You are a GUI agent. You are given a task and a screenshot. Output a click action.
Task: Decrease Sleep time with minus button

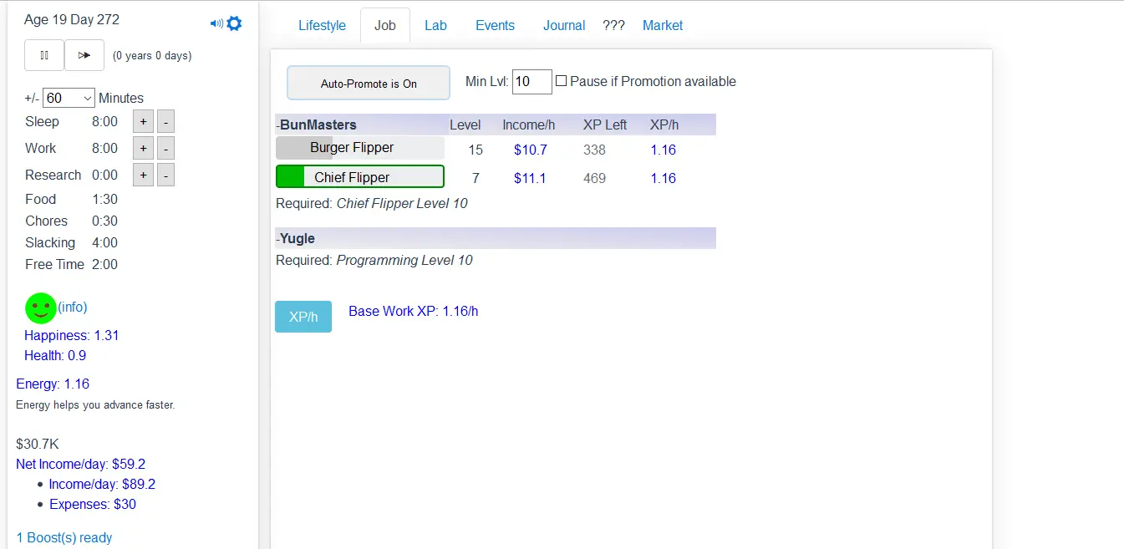pyautogui.click(x=165, y=122)
